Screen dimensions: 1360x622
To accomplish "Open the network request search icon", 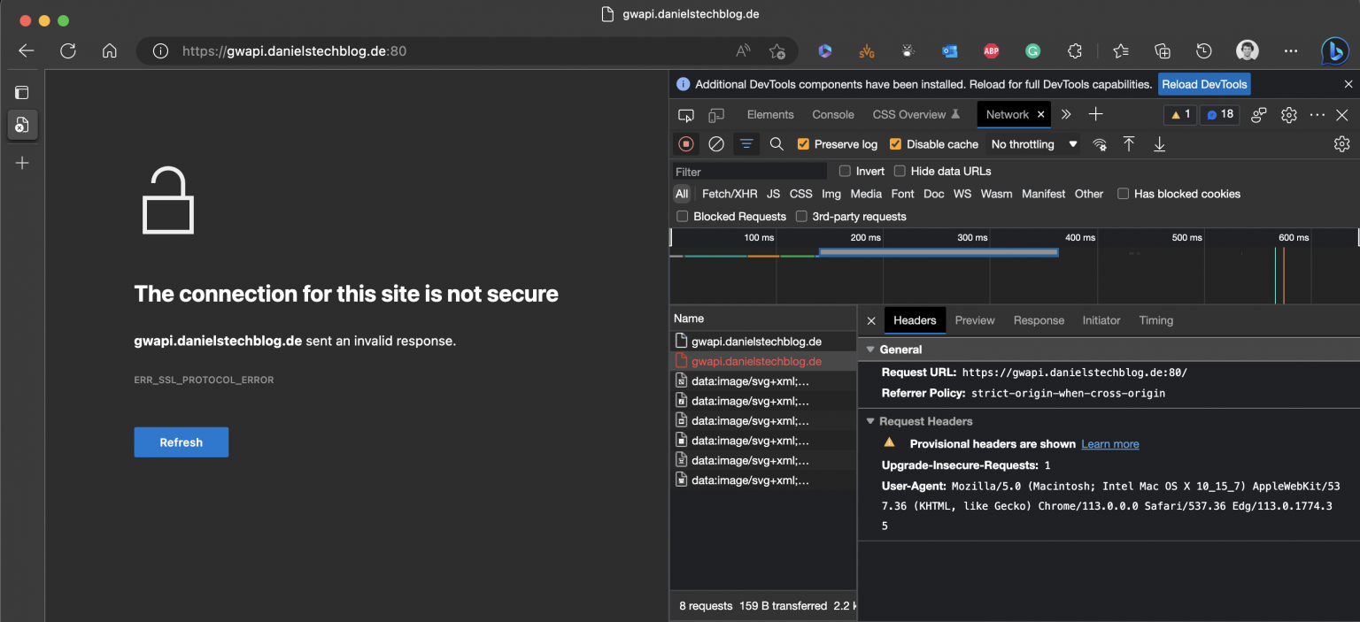I will [x=777, y=143].
